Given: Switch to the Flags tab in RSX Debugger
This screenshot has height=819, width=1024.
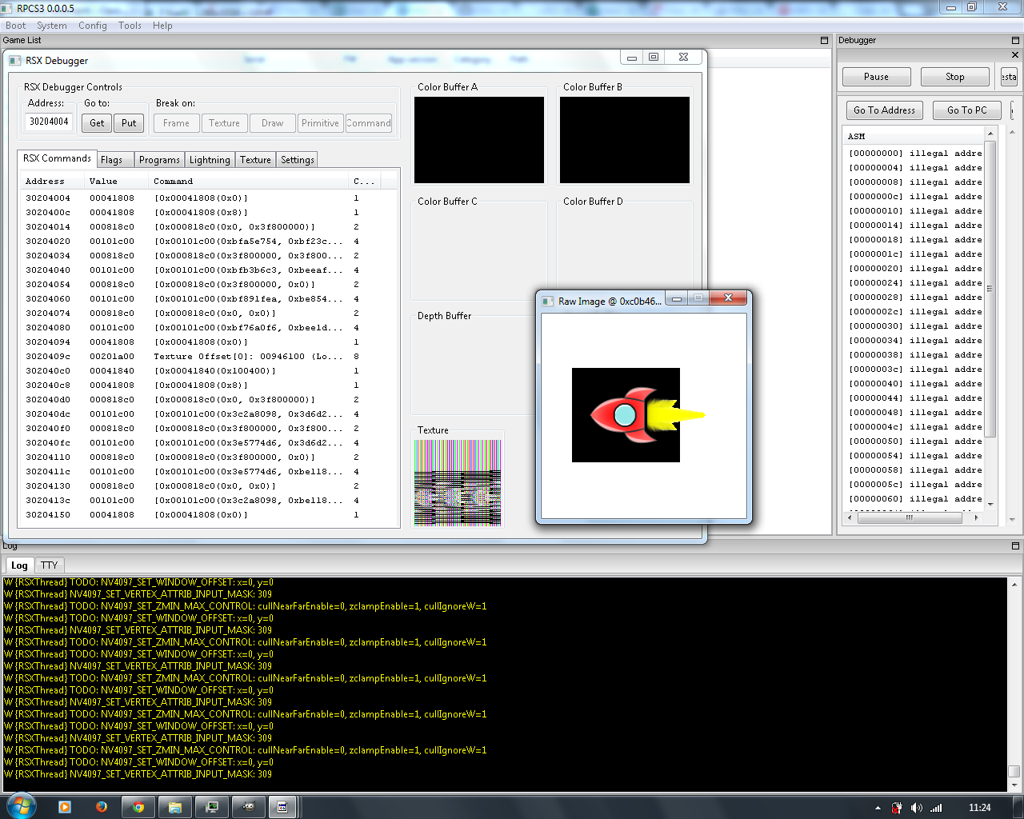Looking at the screenshot, I should [x=112, y=160].
